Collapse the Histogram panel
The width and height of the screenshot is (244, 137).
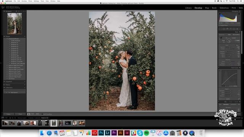(x=240, y=11)
